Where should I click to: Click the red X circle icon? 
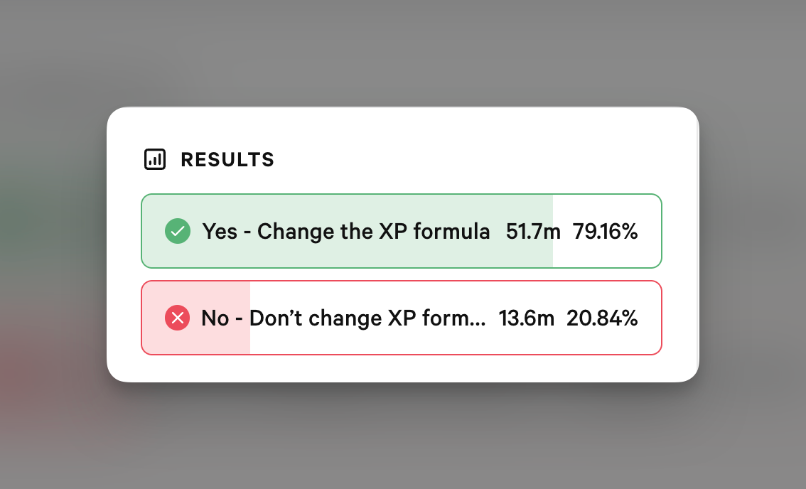pos(178,318)
